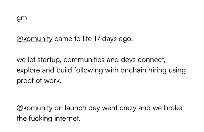Open the first @komunity mention link
204x132 pixels.
(34, 39)
